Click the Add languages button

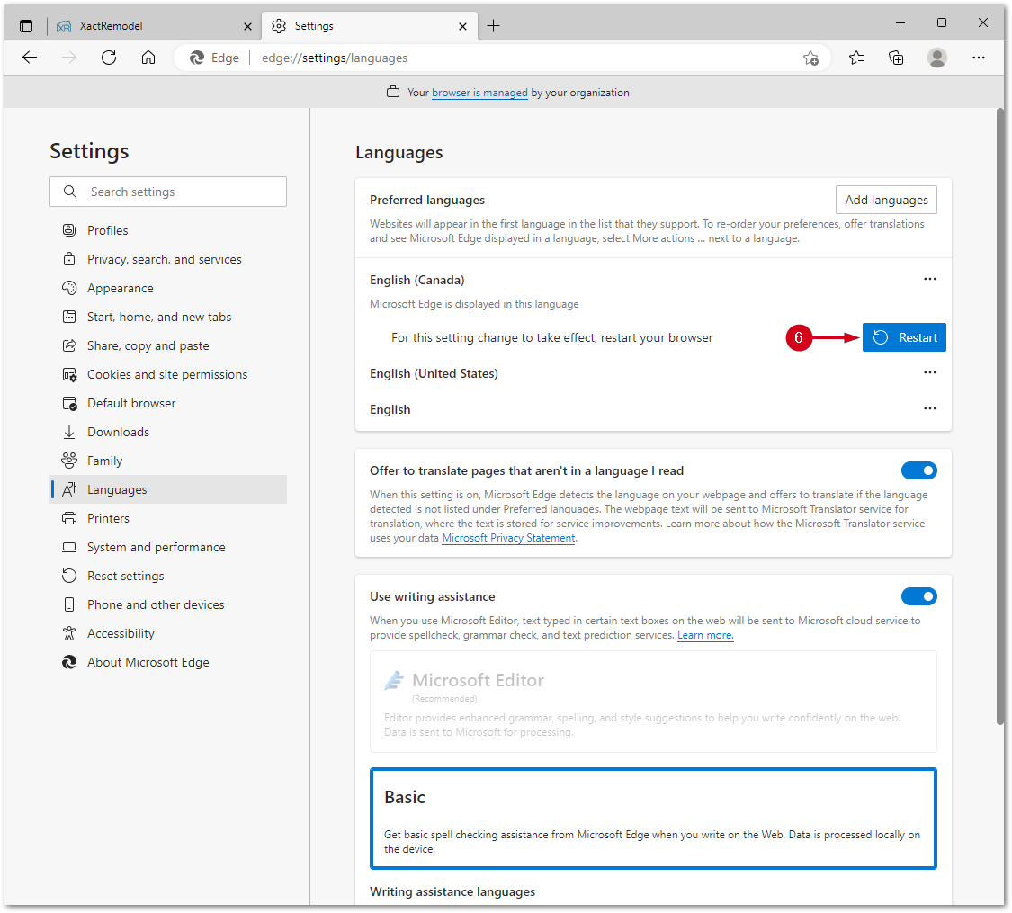(886, 200)
